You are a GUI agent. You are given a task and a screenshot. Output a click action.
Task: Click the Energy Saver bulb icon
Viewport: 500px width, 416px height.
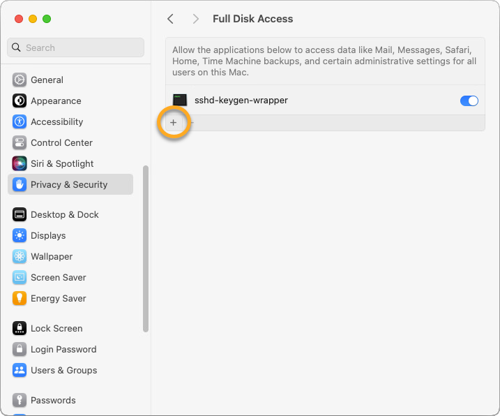[20, 299]
